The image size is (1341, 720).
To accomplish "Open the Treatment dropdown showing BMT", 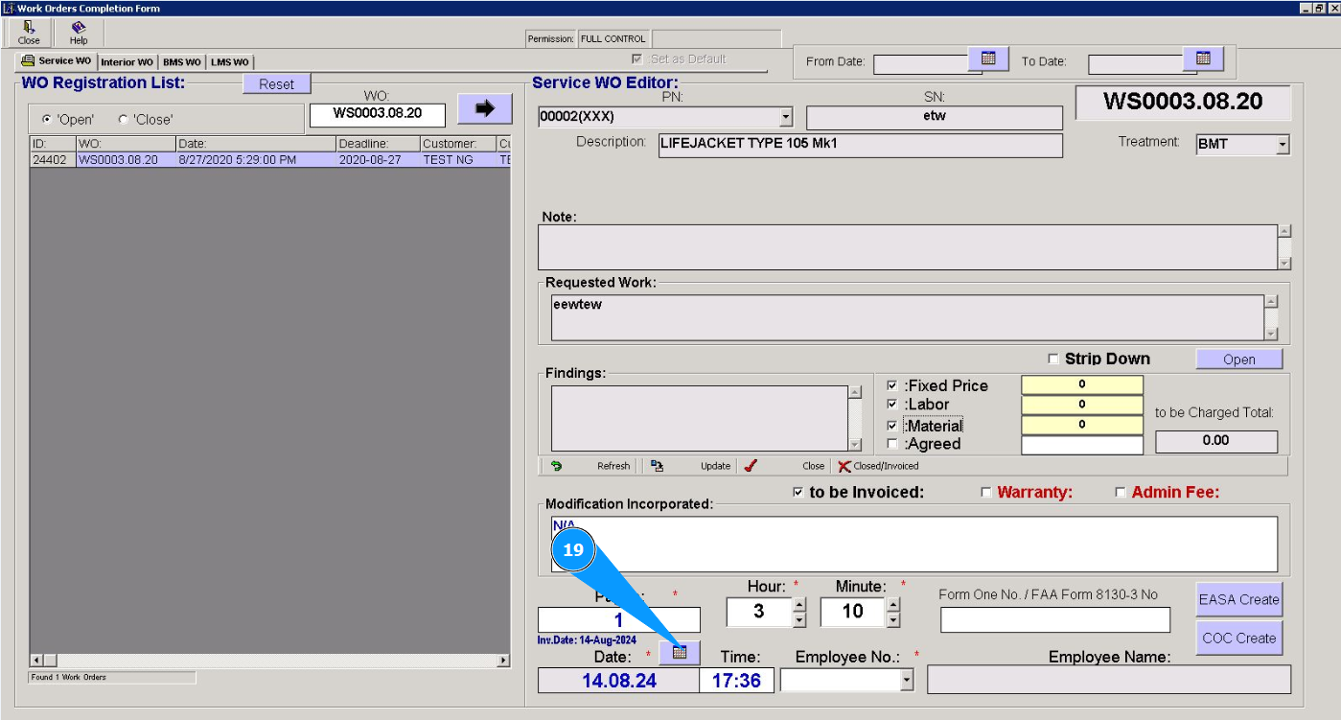I will click(1283, 146).
